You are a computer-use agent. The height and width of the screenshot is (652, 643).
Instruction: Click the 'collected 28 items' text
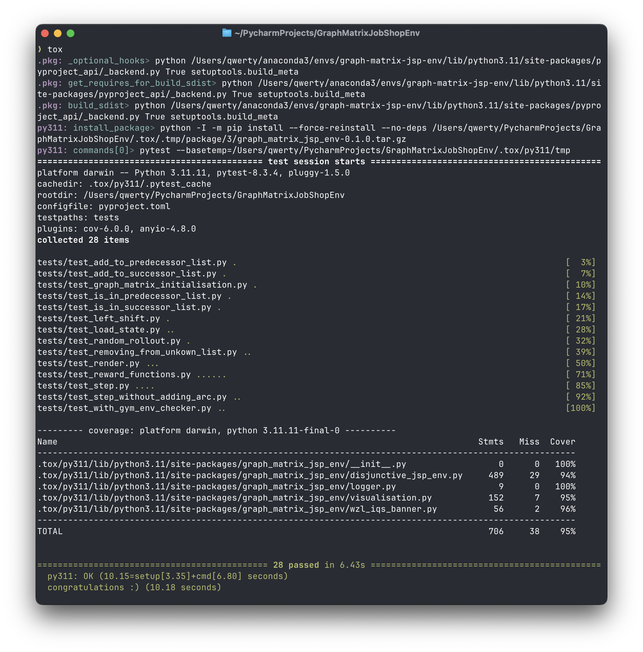(x=83, y=240)
